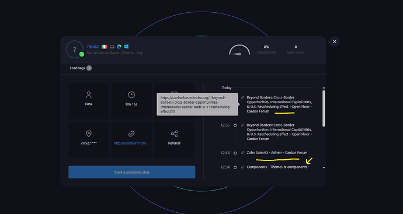
Task: Click the unknown visitor avatar
Action: [75, 50]
